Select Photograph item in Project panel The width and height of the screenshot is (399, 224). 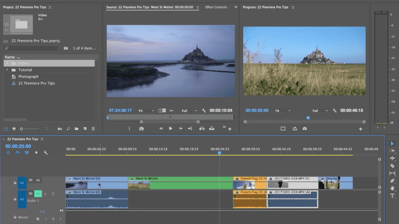coord(28,77)
